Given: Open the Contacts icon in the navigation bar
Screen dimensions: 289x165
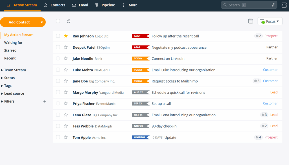Looking at the screenshot, I should click(45, 5).
